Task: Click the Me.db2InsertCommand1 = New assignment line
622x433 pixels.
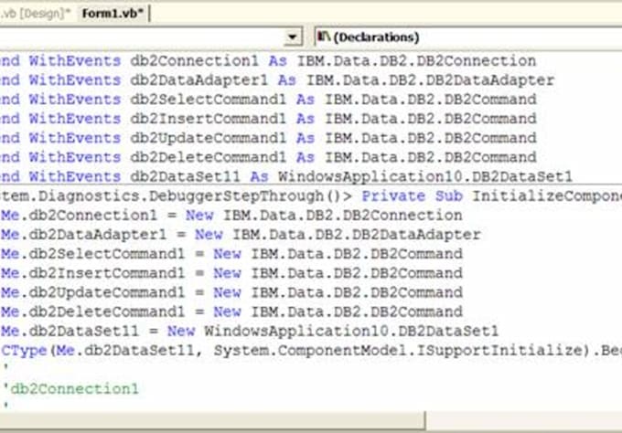Action: 231,273
